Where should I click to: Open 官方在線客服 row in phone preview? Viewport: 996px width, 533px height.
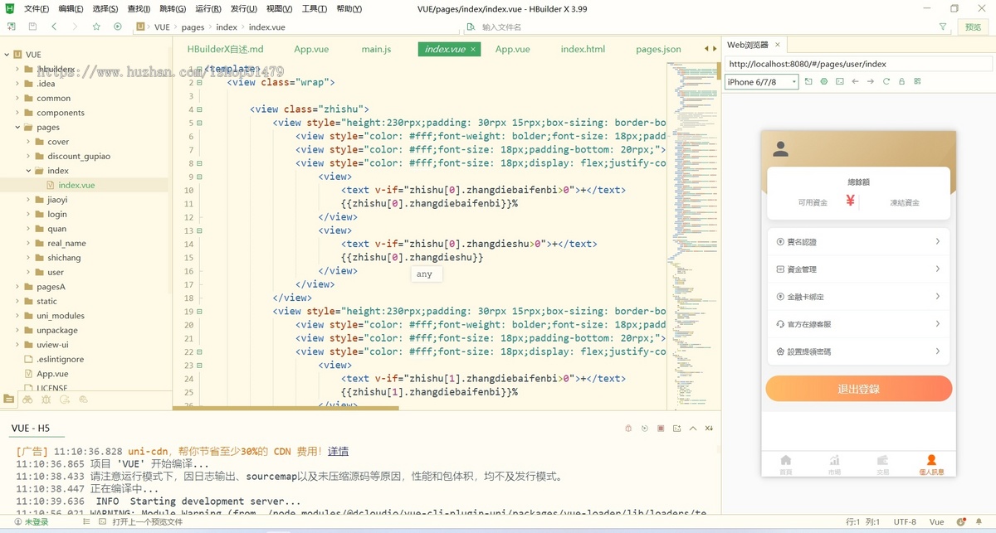(x=858, y=324)
